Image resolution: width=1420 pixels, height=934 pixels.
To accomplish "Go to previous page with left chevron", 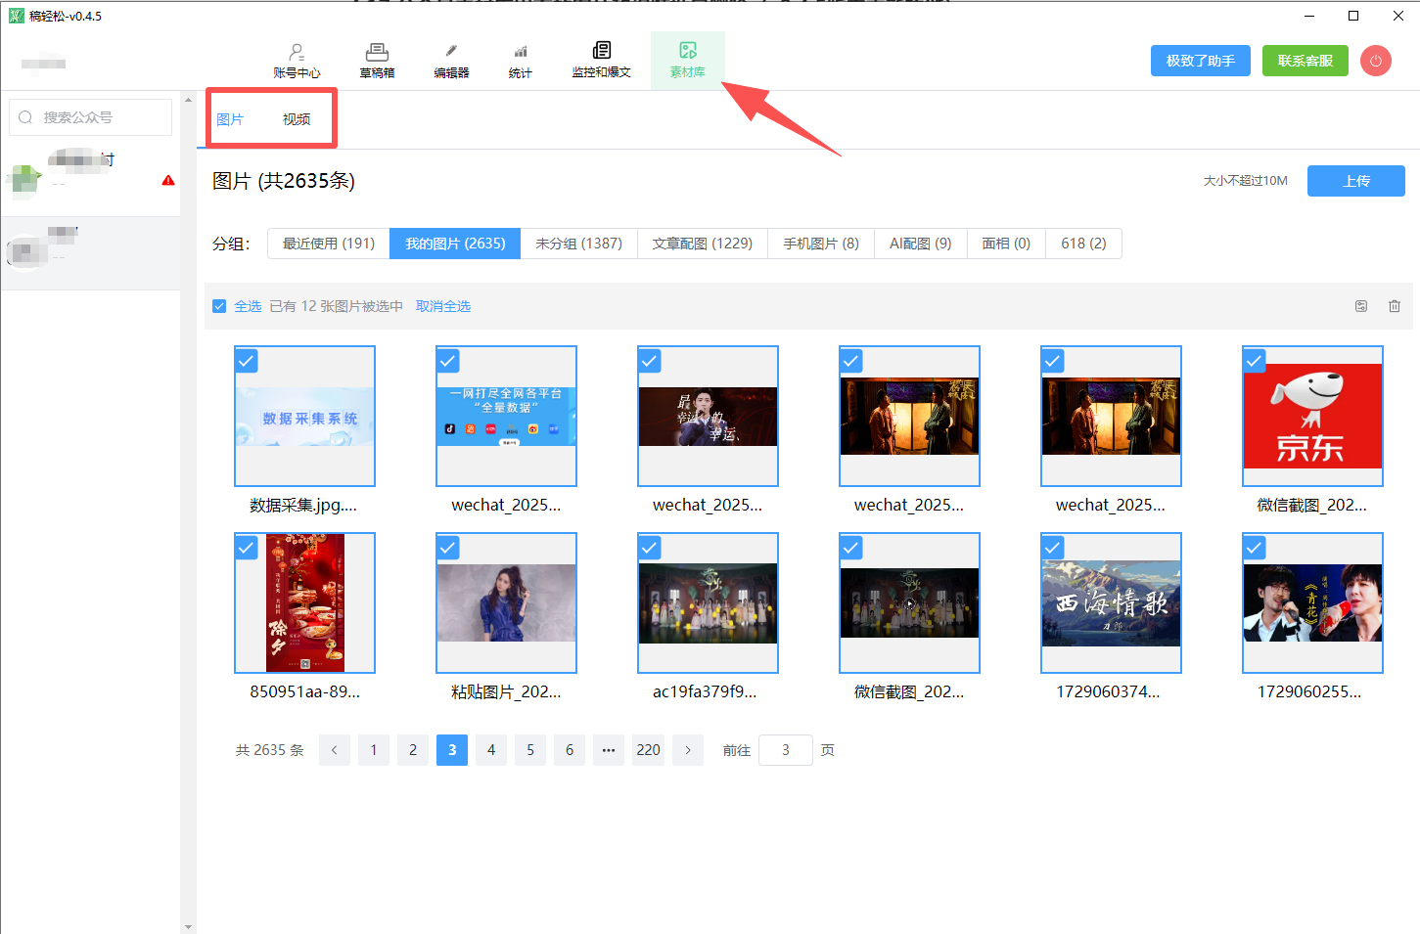I will point(335,750).
